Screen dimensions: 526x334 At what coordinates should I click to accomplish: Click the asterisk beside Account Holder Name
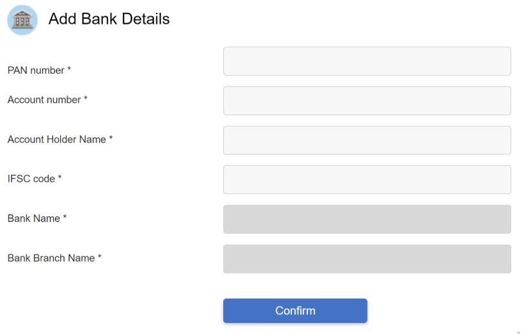[x=111, y=139]
